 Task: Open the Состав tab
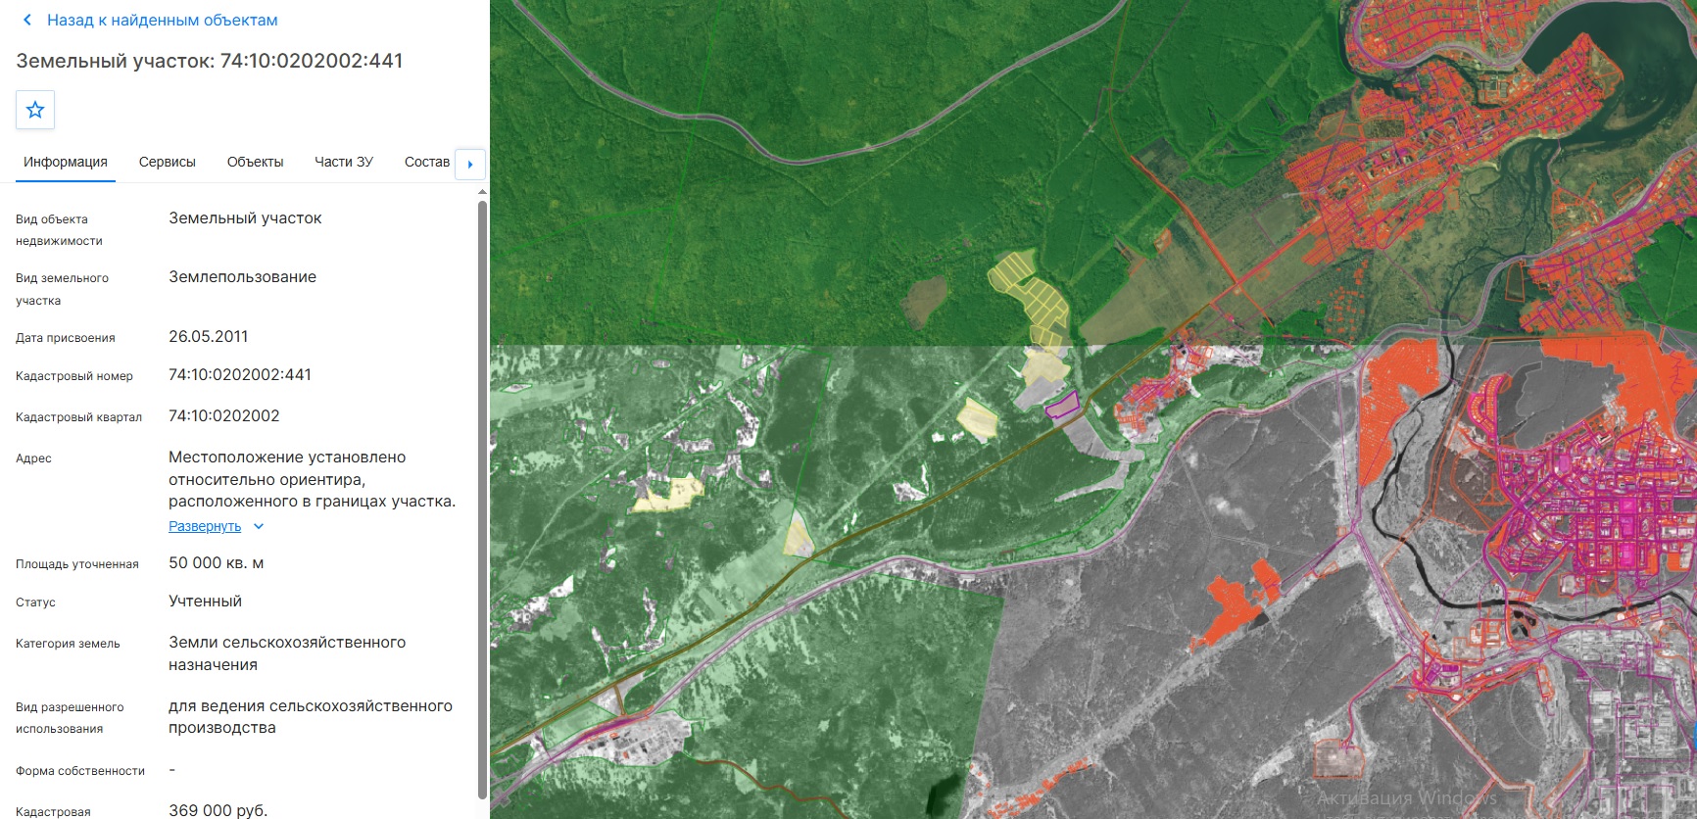tap(427, 163)
